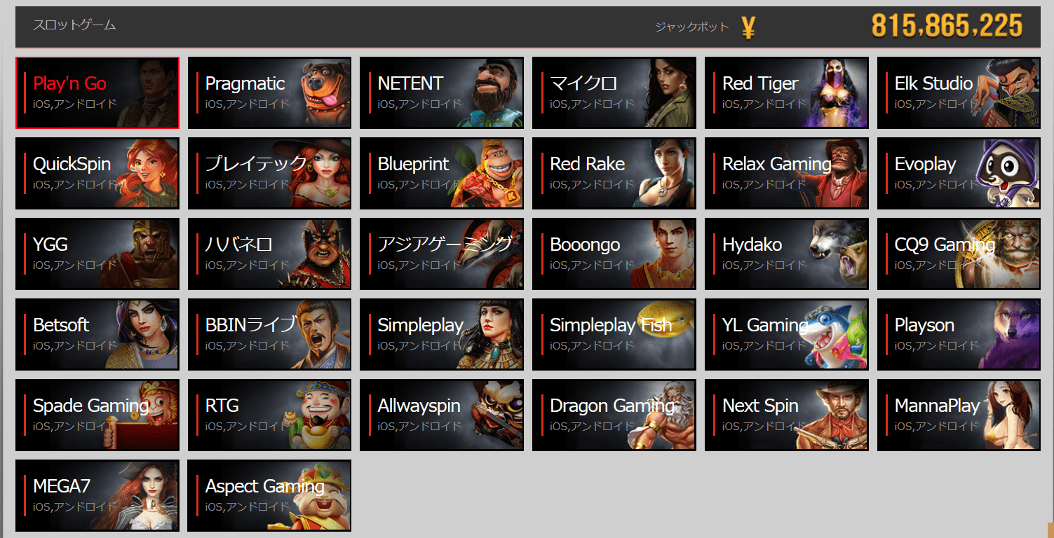Click the Evoplay raccoon mascot tile
Viewport: 1054px width, 538px height.
[959, 174]
